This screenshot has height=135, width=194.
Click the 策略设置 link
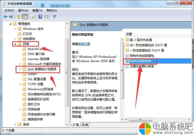[84, 44]
